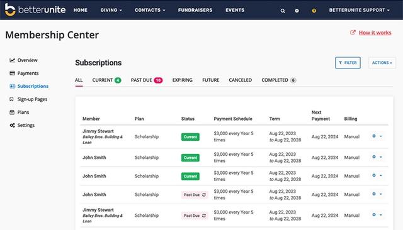Open Payments in the sidebar
This screenshot has width=403, height=230.
coord(28,73)
